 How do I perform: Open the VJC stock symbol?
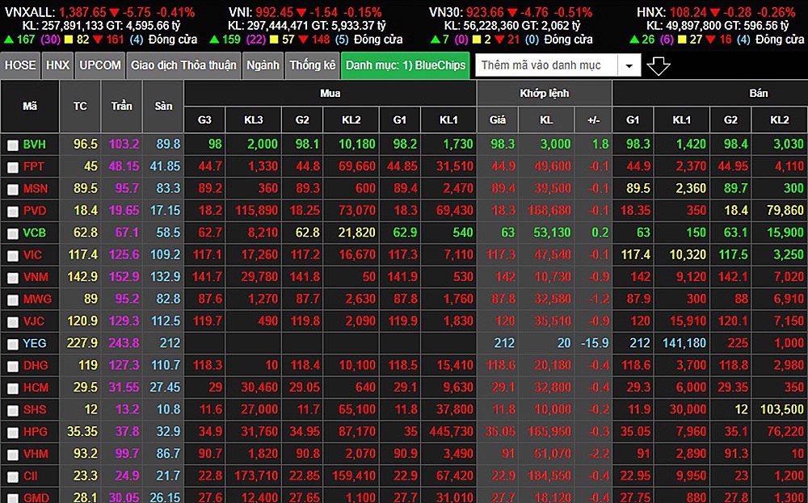[x=34, y=321]
